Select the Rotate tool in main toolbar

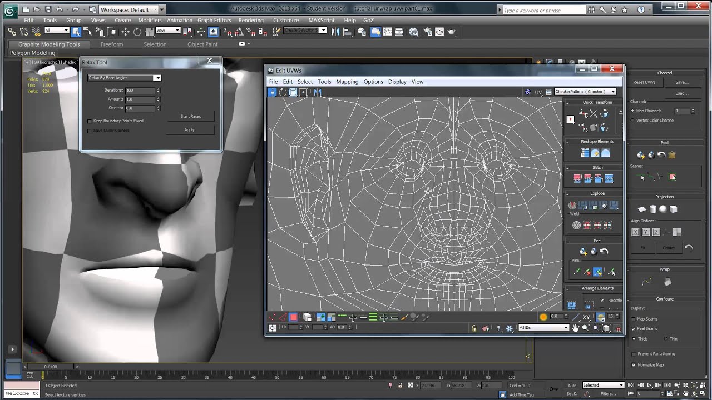tap(137, 32)
